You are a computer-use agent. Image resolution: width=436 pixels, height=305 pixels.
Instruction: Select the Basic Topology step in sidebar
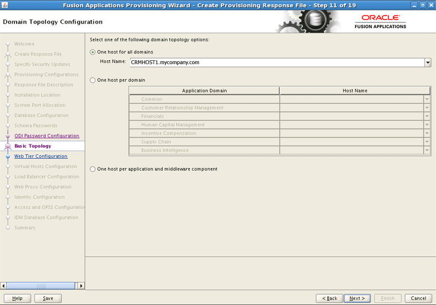33,146
